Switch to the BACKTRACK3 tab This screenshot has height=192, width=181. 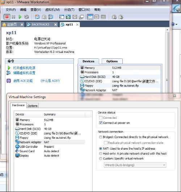click(40, 25)
